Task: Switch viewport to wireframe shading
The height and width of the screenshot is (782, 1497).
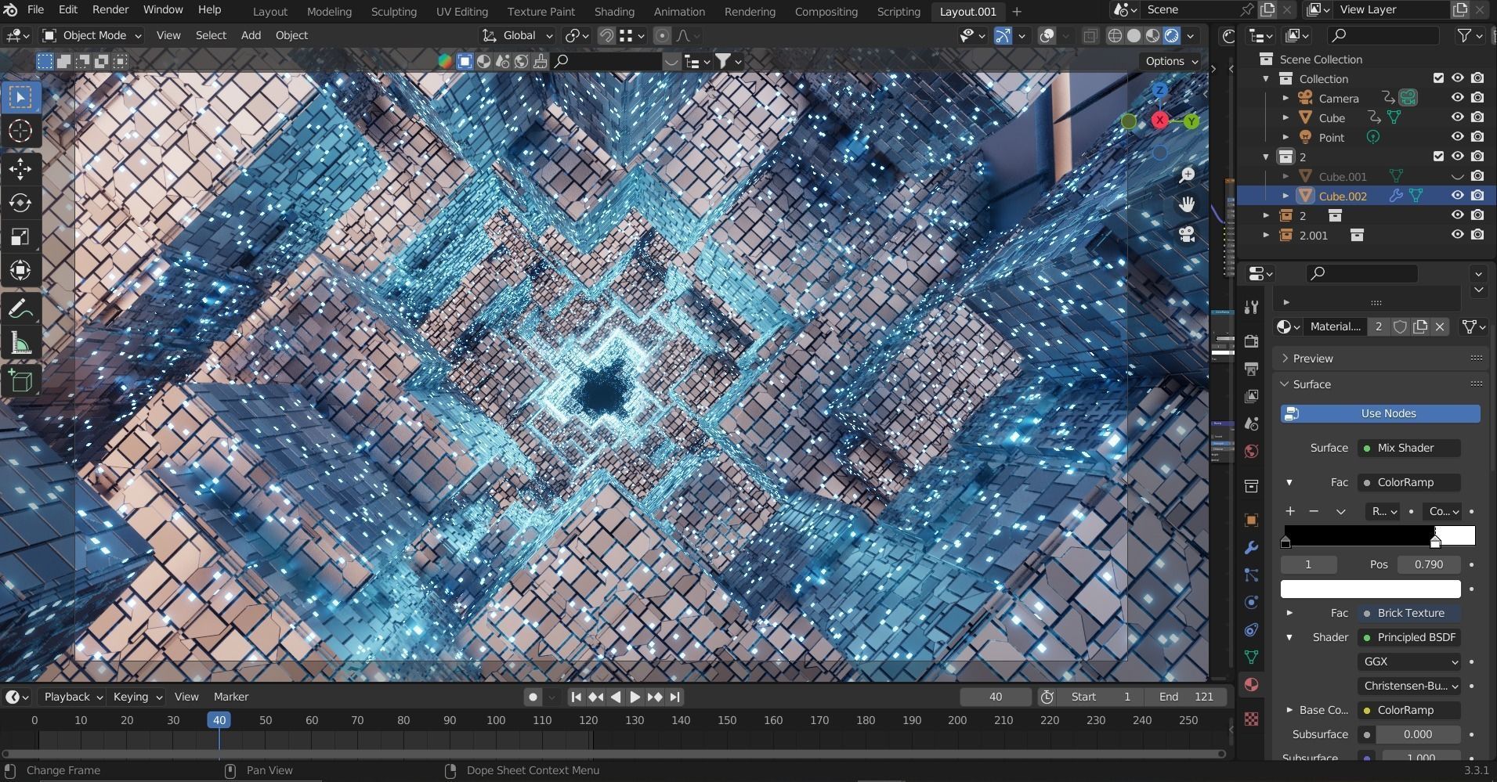Action: (x=1115, y=36)
